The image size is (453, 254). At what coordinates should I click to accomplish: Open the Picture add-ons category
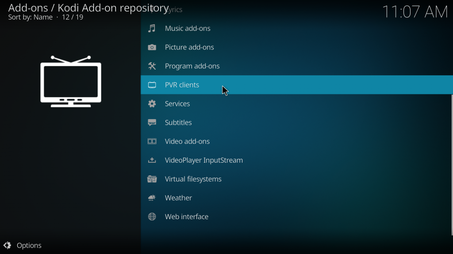297,47
